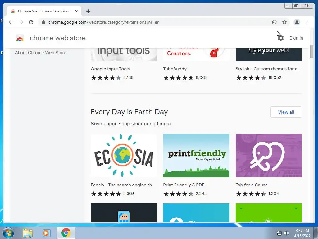Click the chrome web store header title

tap(57, 38)
